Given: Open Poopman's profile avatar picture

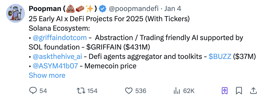Looking at the screenshot, I should coord(15,13).
